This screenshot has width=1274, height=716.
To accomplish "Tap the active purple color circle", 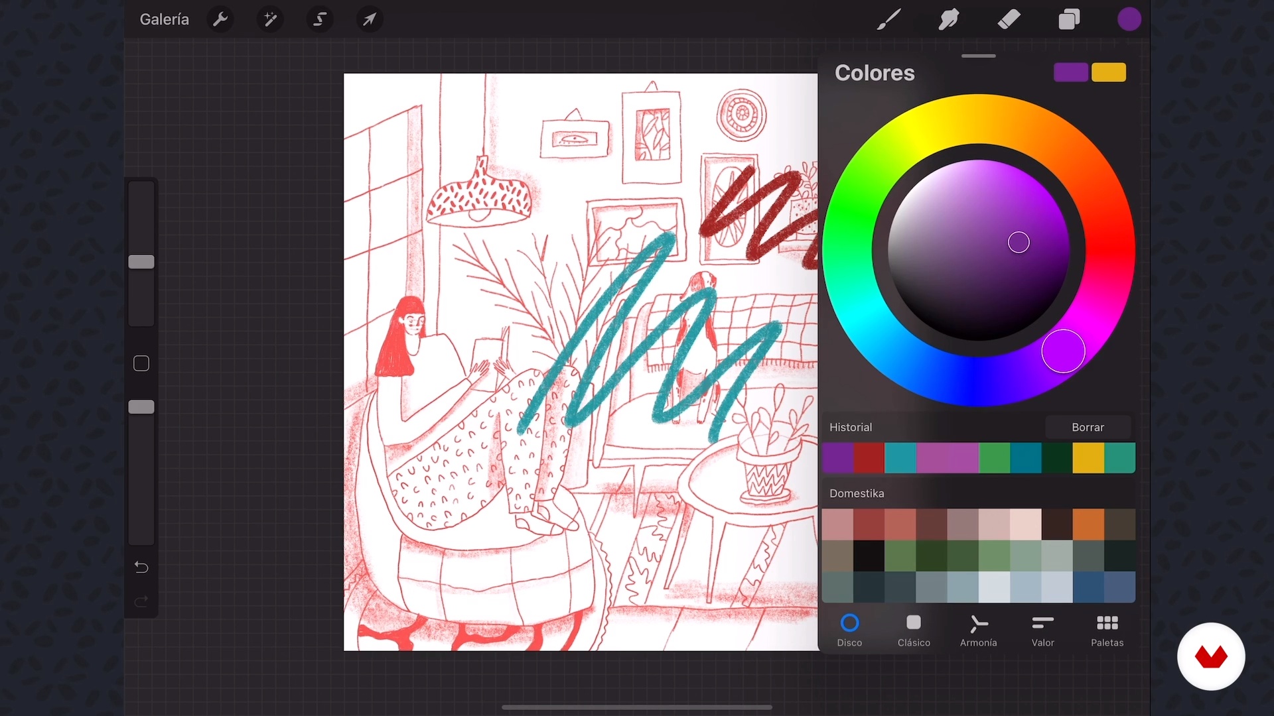I will click(x=1129, y=19).
